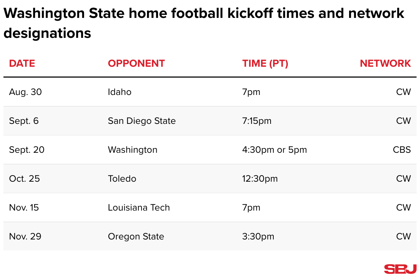Click the SBJ logo
Viewport: 420px width, 278px height.
coord(400,269)
